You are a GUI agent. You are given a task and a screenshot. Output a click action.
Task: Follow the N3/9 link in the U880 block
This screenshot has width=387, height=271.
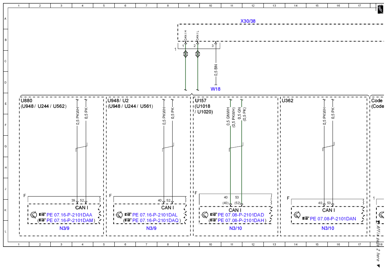pos(64,228)
